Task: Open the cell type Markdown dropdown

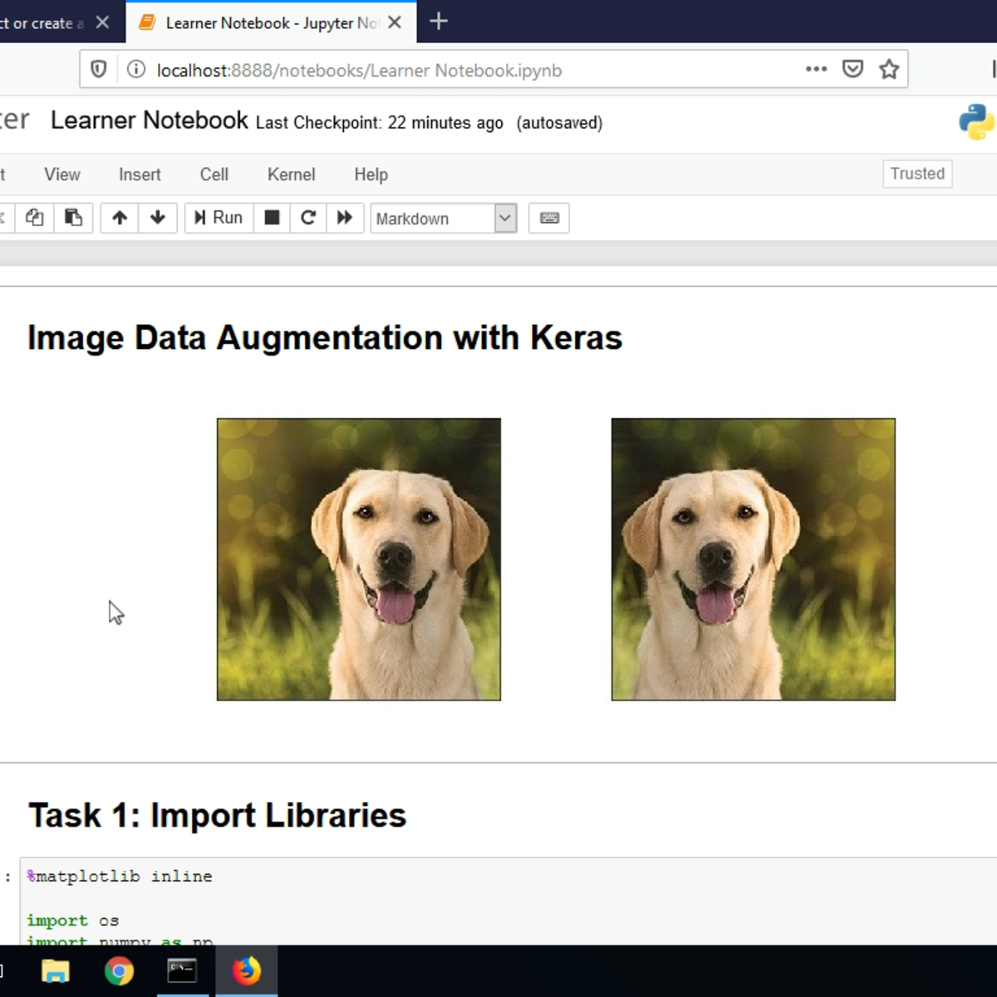Action: click(x=444, y=219)
